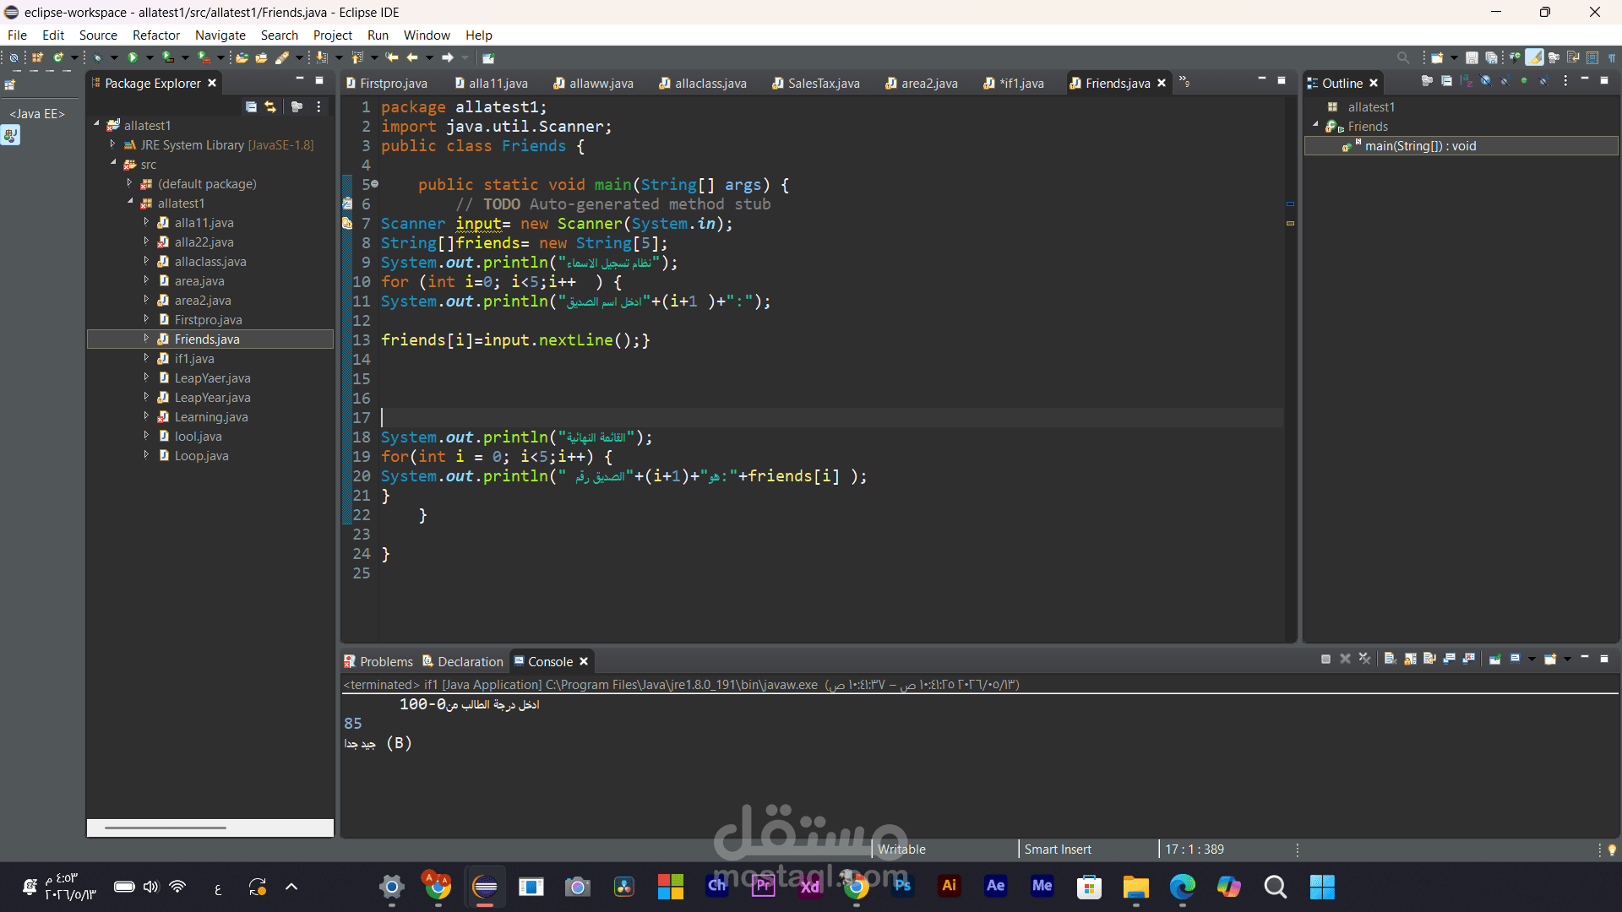This screenshot has height=912, width=1622.
Task: Select Learning.java in Package Explorer
Action: (x=211, y=416)
